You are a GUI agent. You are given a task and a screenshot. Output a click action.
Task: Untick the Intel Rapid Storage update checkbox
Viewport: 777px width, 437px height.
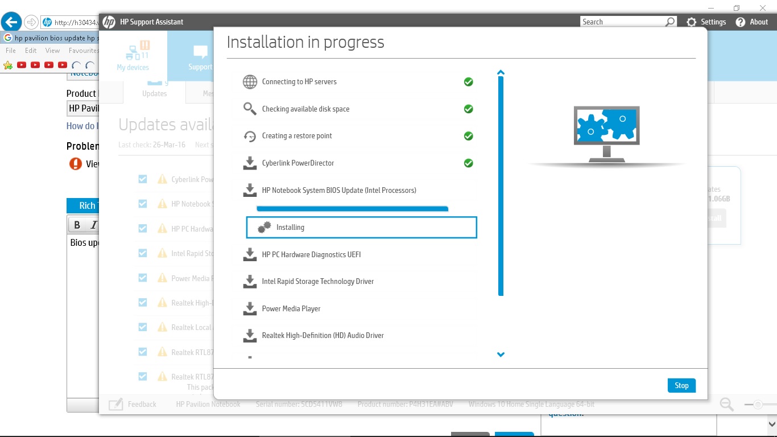tap(143, 253)
